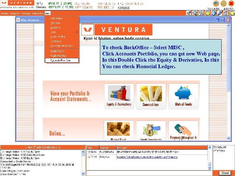The height and width of the screenshot is (176, 235).
Task: Open the news link in messages table
Action: [x=147, y=157]
